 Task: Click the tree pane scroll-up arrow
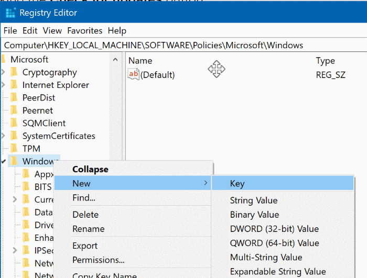pos(115,60)
